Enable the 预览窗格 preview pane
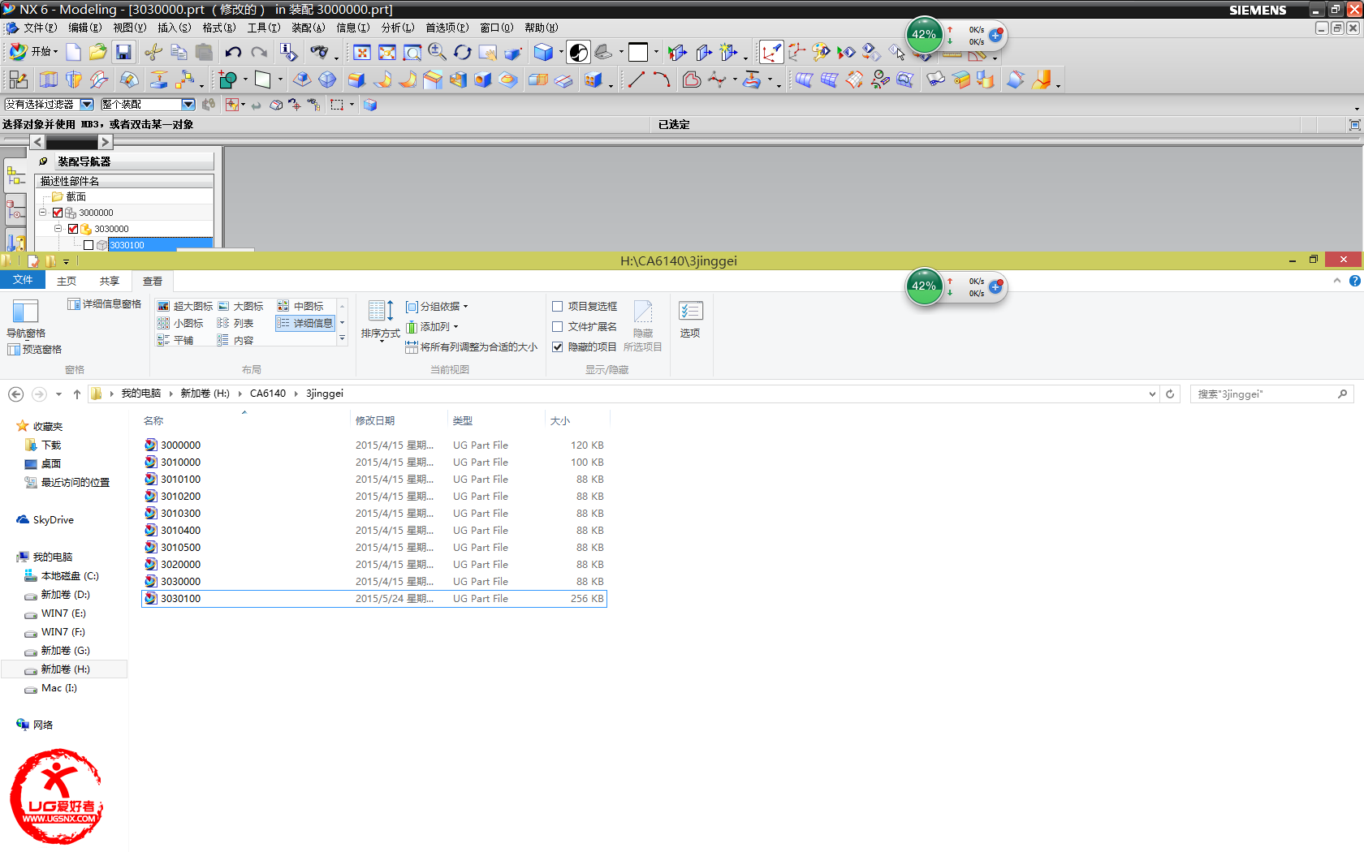This screenshot has width=1364, height=852. [35, 350]
